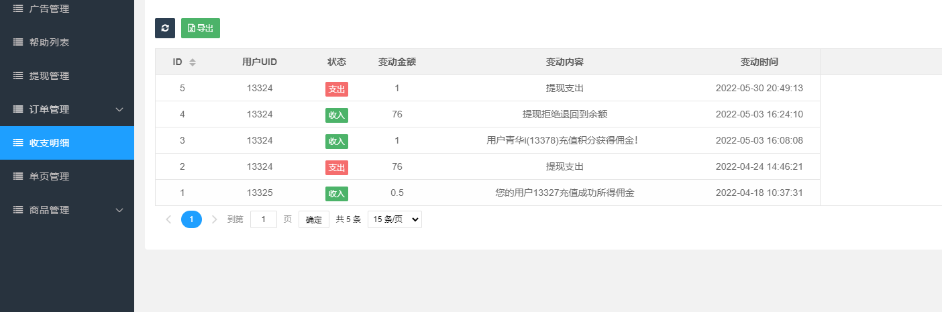The image size is (942, 312).
Task: Click list icon beside 收支明细
Action: (x=18, y=143)
